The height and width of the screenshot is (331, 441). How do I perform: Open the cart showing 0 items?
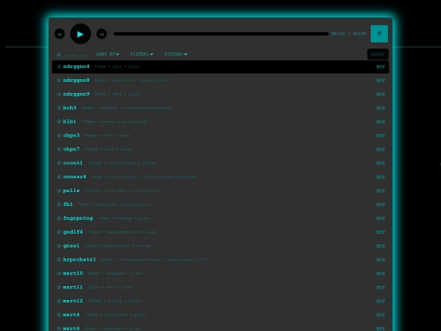pyautogui.click(x=379, y=34)
